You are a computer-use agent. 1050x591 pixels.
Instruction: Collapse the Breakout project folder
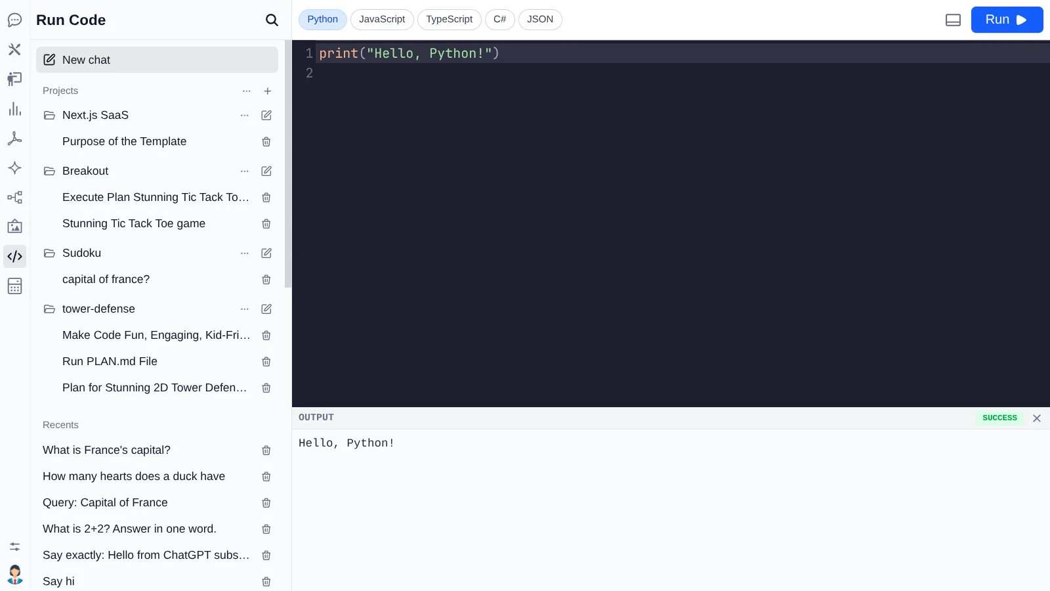(49, 171)
